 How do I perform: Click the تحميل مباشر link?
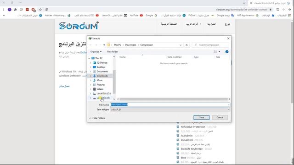64,86
